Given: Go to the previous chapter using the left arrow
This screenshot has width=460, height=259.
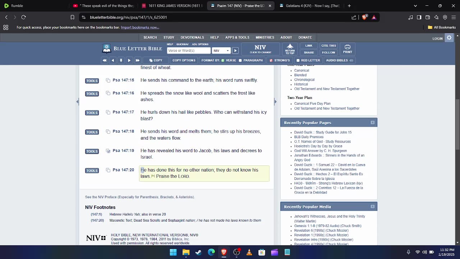Looking at the screenshot, I should [113, 60].
